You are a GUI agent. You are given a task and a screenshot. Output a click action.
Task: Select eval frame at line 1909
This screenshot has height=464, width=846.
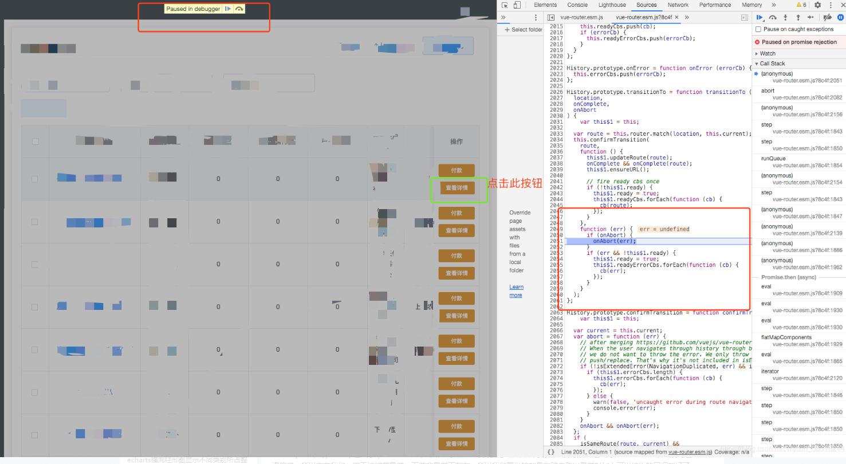(798, 290)
